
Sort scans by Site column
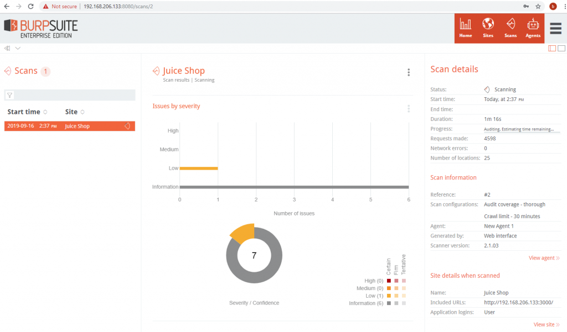[83, 112]
